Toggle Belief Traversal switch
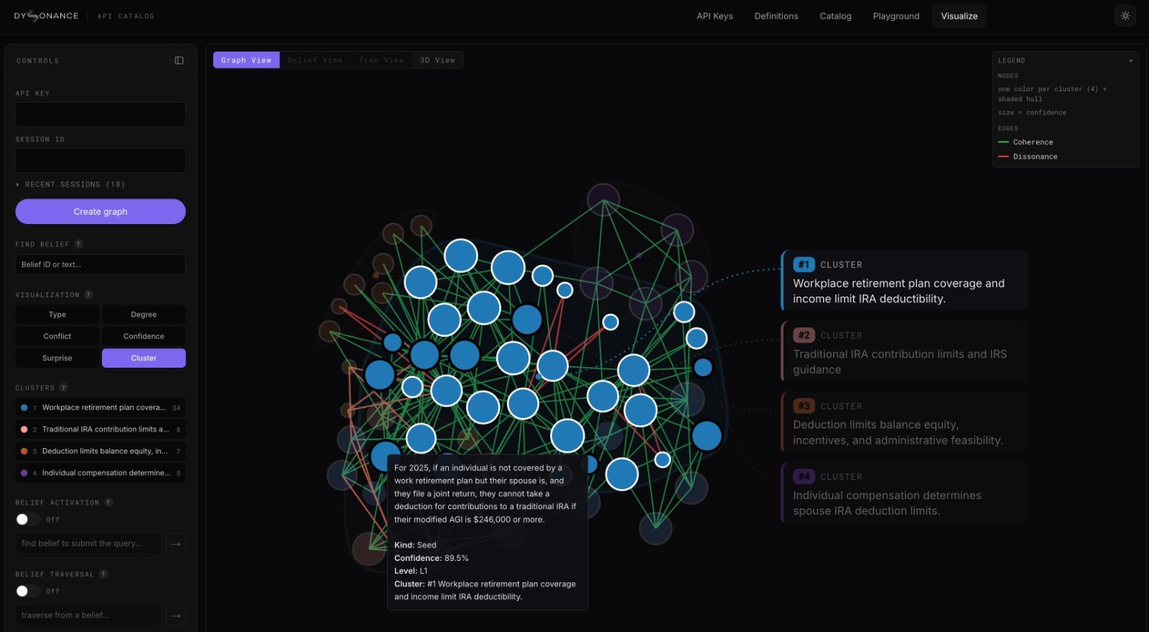The height and width of the screenshot is (632, 1149). click(27, 591)
